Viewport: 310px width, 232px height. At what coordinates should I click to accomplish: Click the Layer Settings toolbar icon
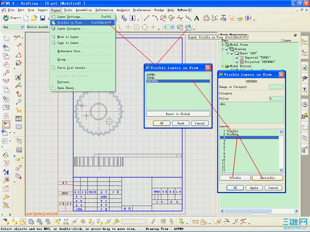coord(180,27)
